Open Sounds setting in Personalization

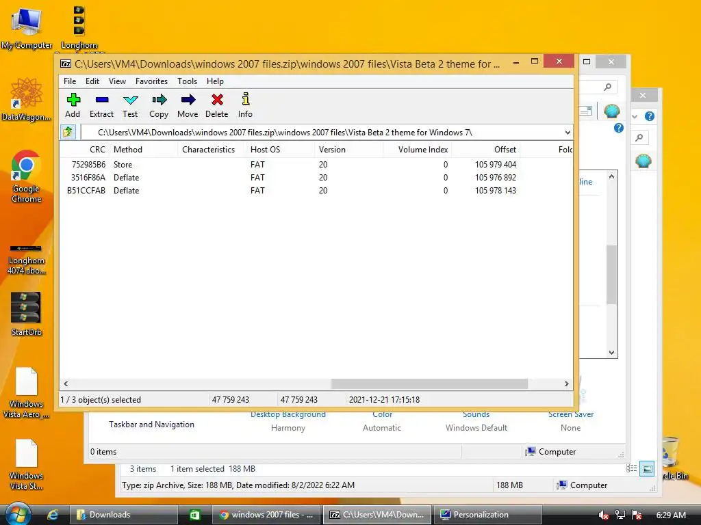476,415
